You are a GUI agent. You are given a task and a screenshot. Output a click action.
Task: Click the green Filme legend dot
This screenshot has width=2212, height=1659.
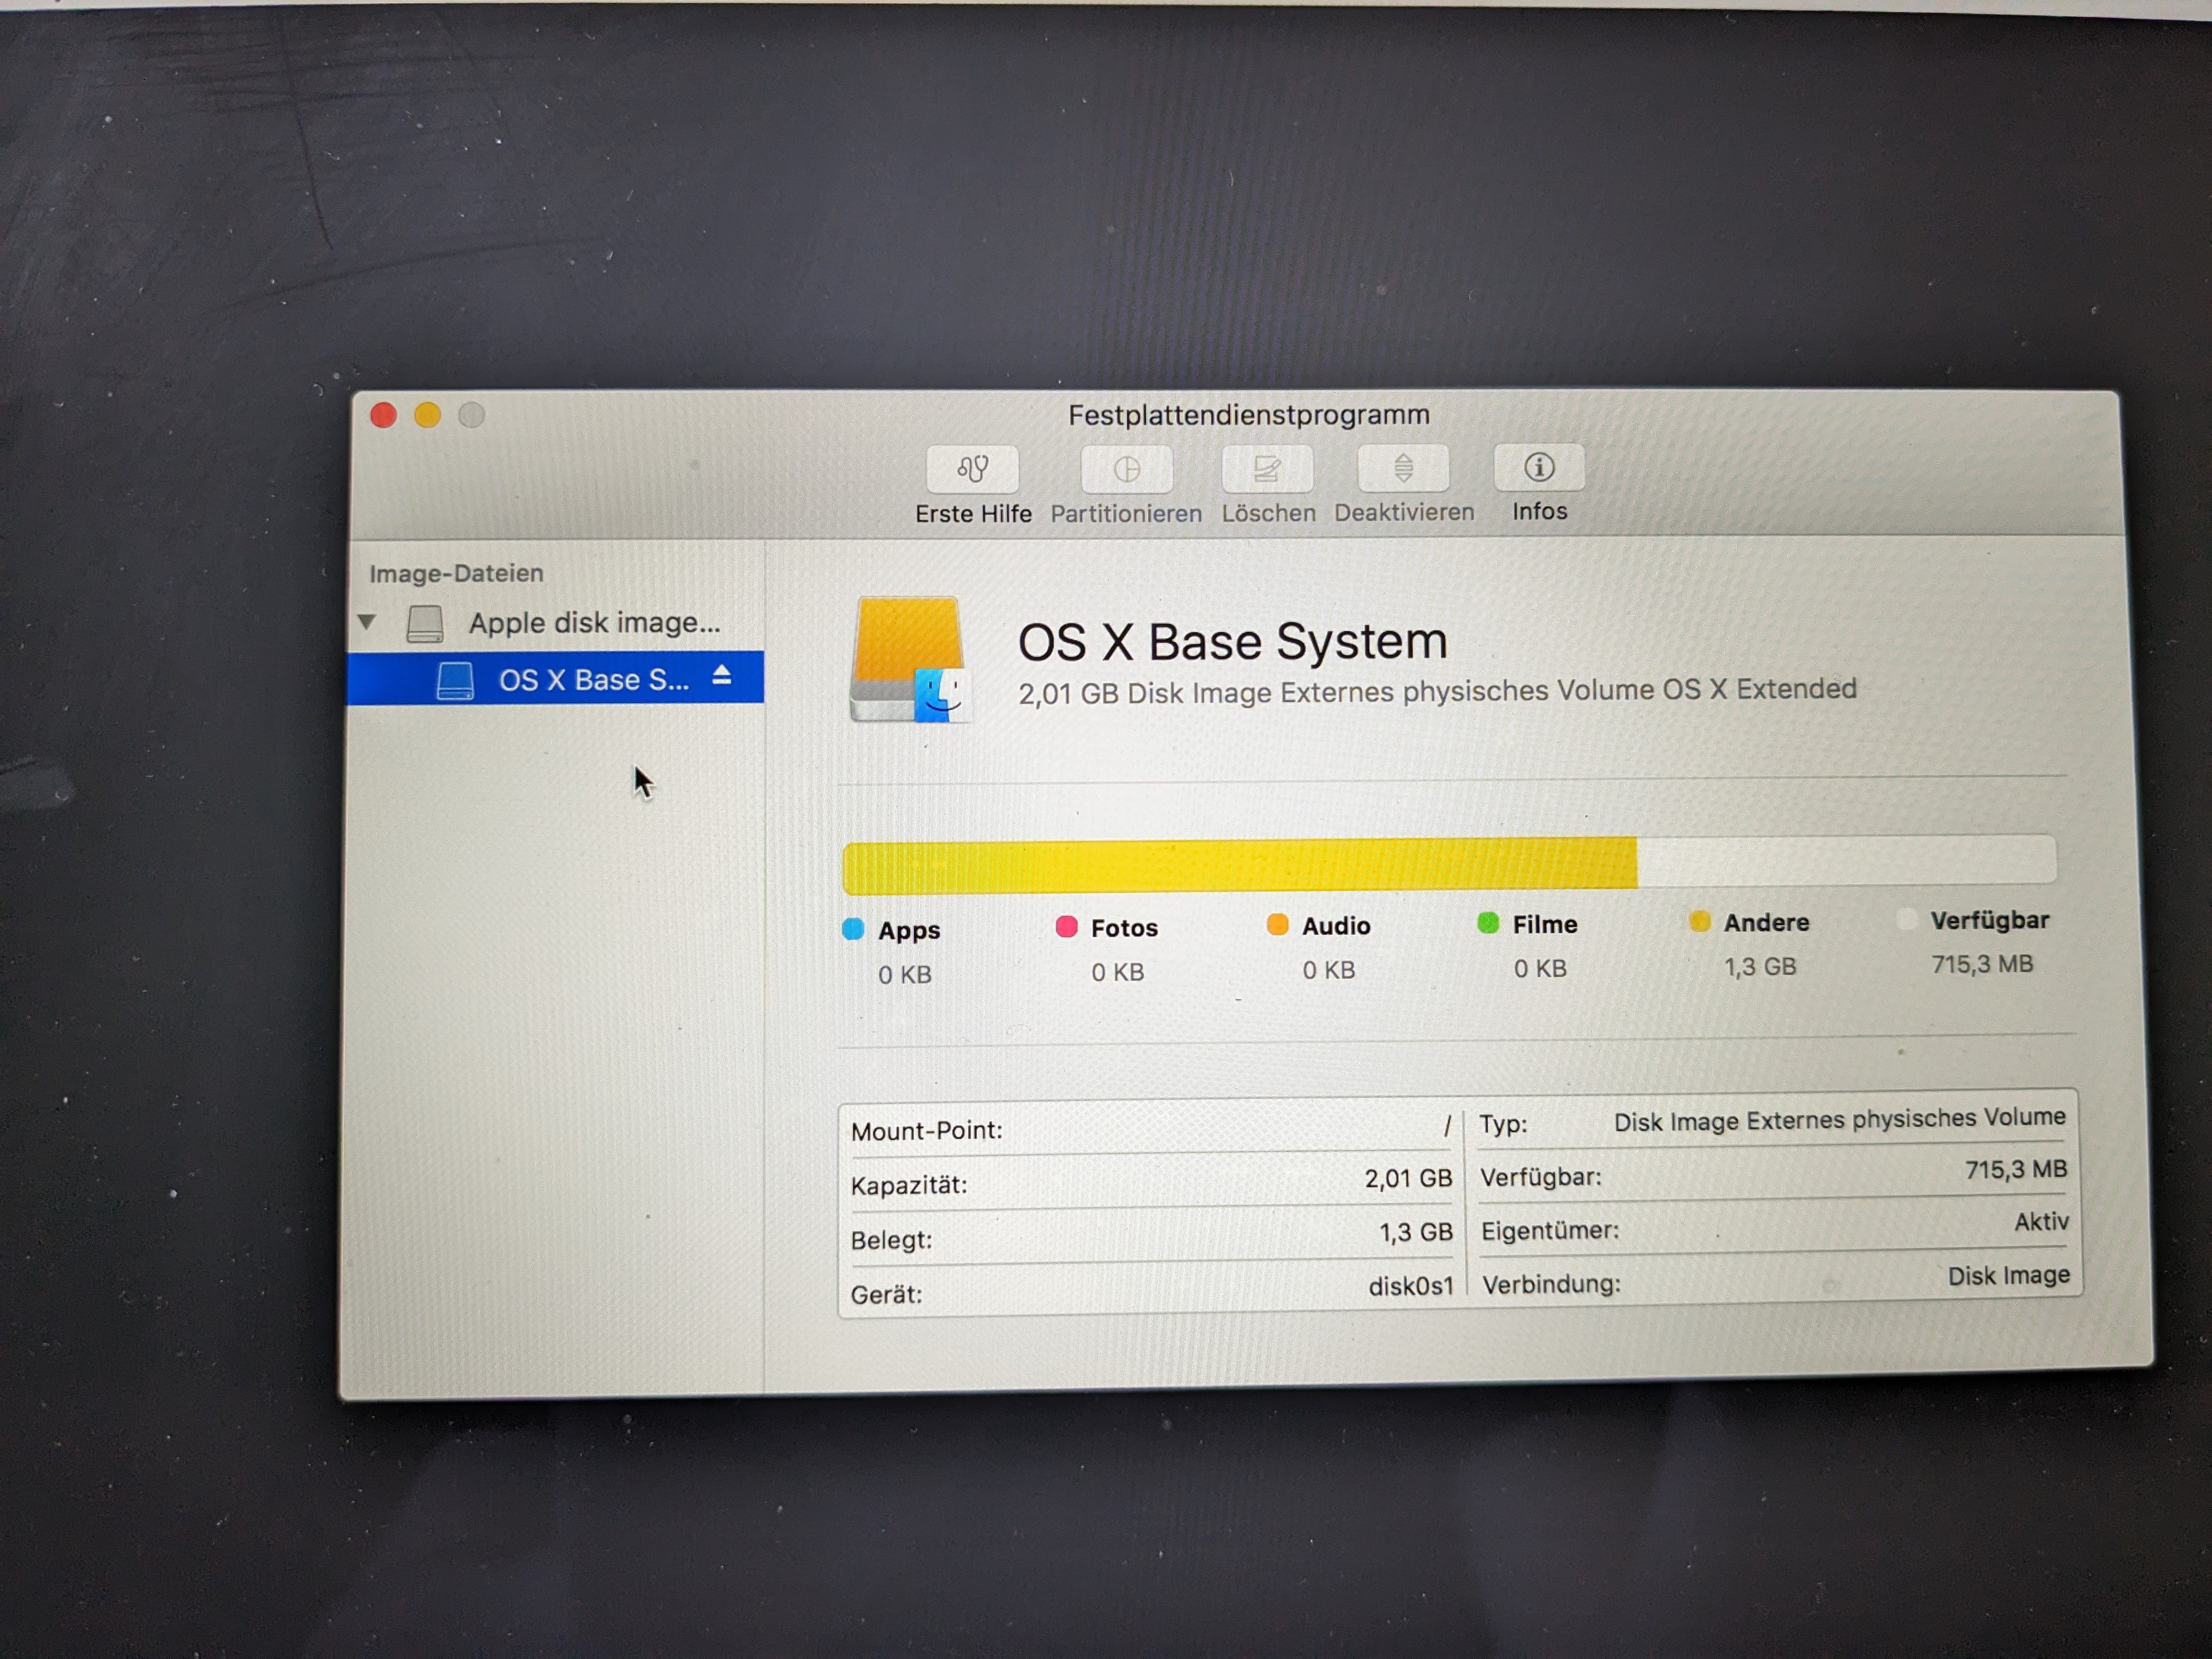1487,923
